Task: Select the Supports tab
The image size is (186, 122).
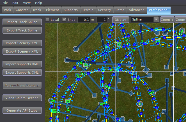Action: point(71,10)
